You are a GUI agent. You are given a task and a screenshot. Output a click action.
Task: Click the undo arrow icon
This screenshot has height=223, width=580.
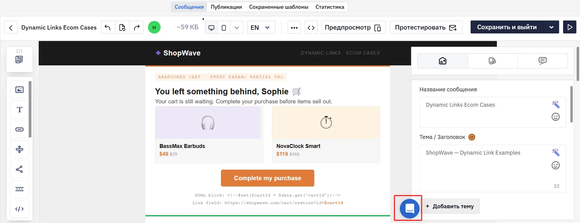point(108,27)
